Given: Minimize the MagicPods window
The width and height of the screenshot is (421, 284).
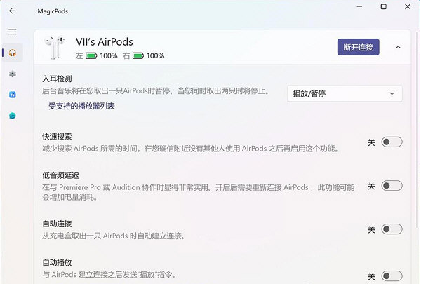Looking at the screenshot, I should pyautogui.click(x=359, y=6).
